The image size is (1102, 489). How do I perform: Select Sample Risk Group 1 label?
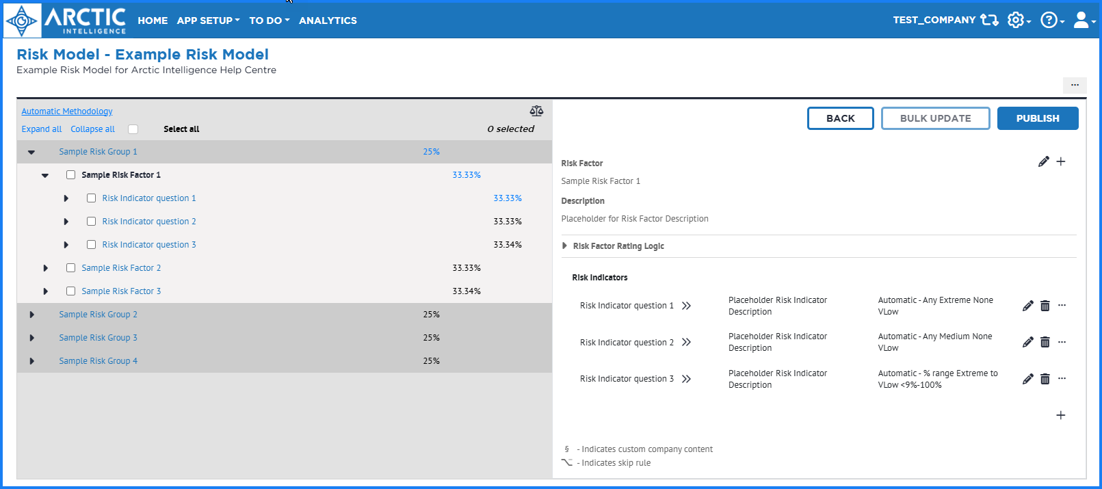coord(98,152)
